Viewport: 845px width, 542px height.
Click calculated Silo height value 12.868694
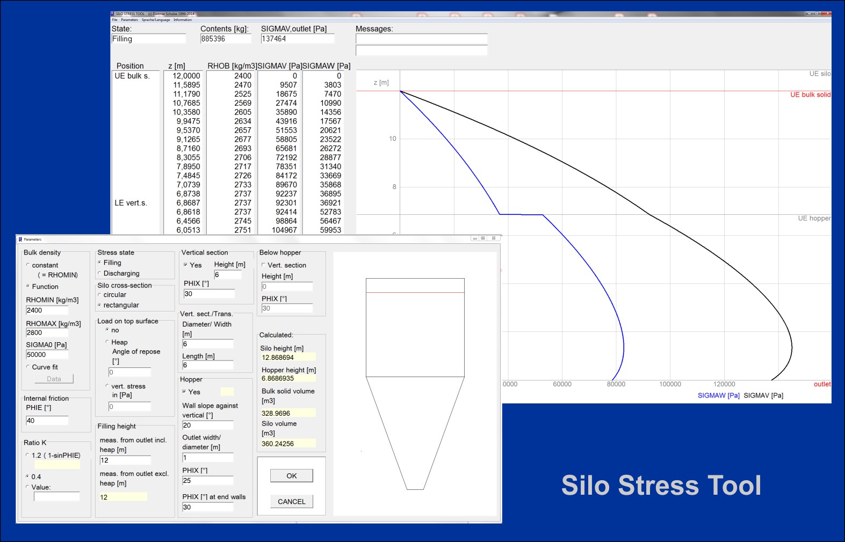point(288,357)
